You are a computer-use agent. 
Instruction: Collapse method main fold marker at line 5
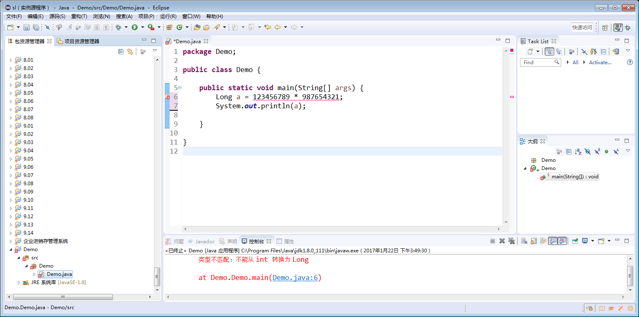(180, 88)
